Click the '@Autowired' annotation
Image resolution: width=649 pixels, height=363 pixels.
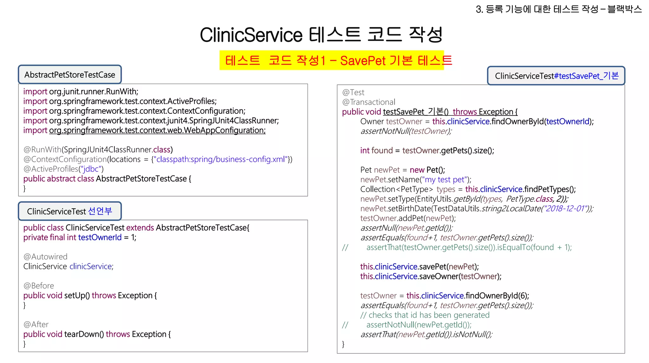pyautogui.click(x=45, y=257)
